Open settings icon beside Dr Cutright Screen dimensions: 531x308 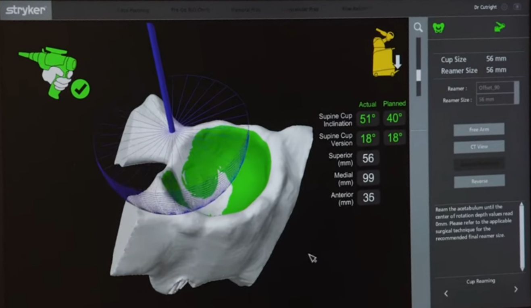(504, 7)
